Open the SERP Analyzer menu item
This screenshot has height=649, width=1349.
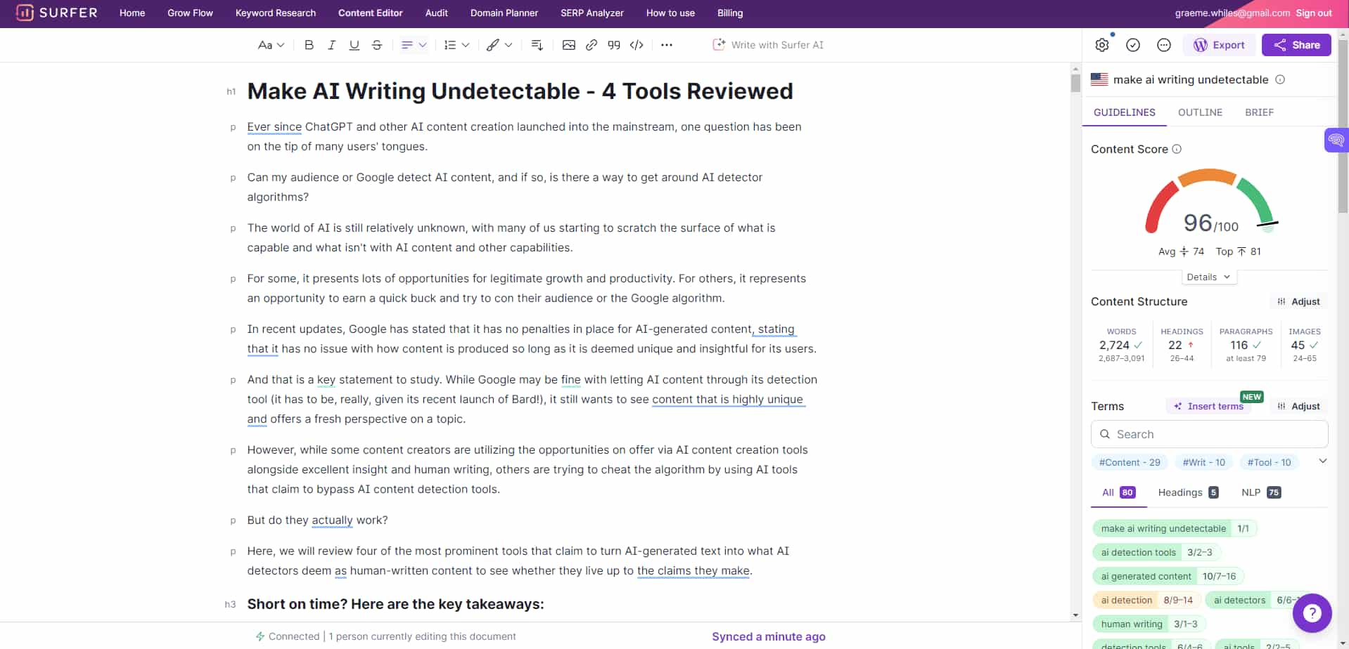pyautogui.click(x=592, y=13)
